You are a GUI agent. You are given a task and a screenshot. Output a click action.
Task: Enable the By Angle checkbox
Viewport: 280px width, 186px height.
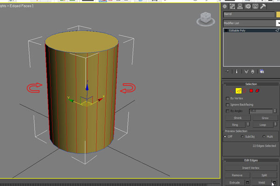point(228,111)
